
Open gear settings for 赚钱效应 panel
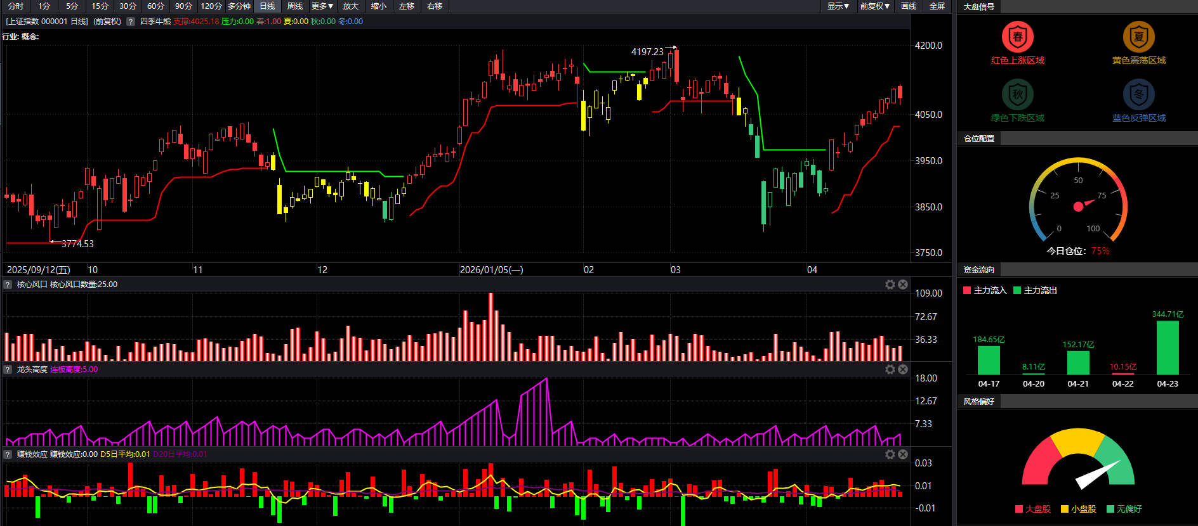(890, 454)
